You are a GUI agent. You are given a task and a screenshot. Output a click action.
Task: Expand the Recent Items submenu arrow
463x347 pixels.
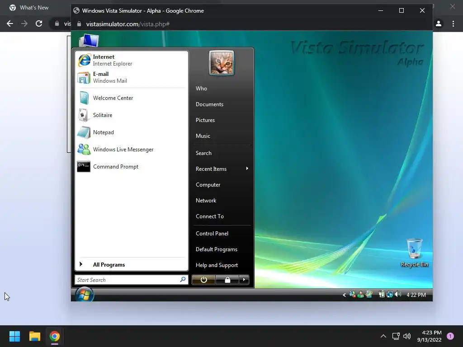[x=247, y=169]
